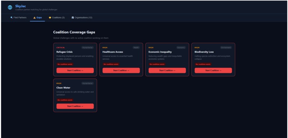This screenshot has height=138, width=288.
Task: Click the 'Halting species extinction' description
Action: [x=212, y=58]
